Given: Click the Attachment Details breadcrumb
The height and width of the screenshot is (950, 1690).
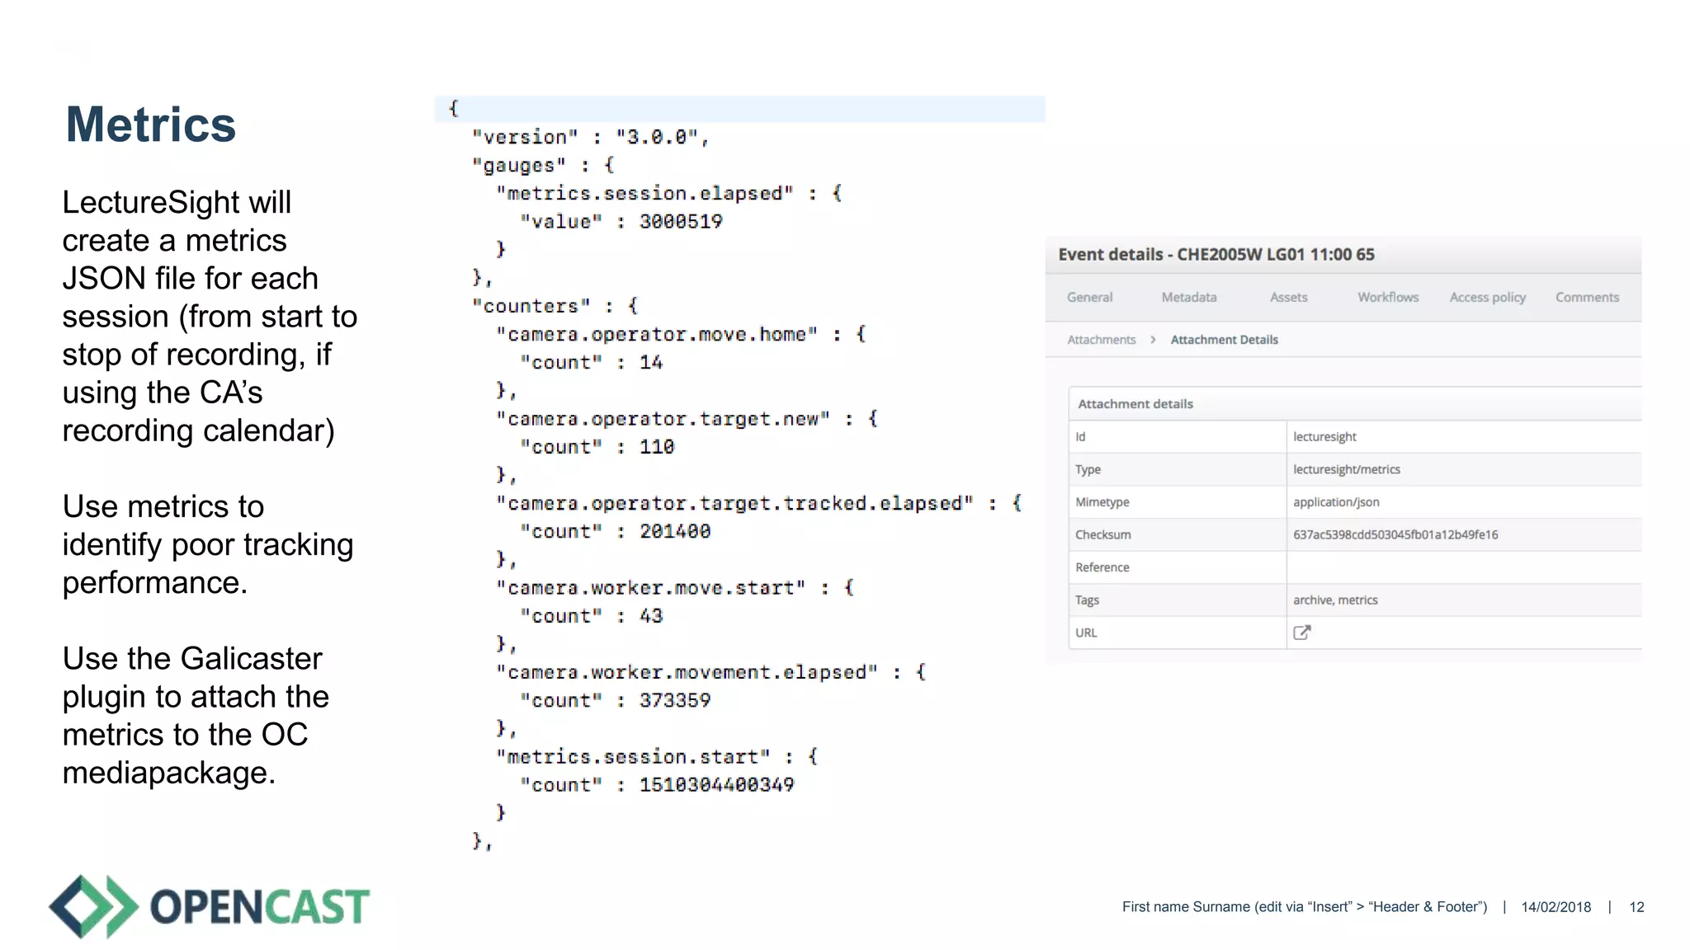Looking at the screenshot, I should (1224, 340).
